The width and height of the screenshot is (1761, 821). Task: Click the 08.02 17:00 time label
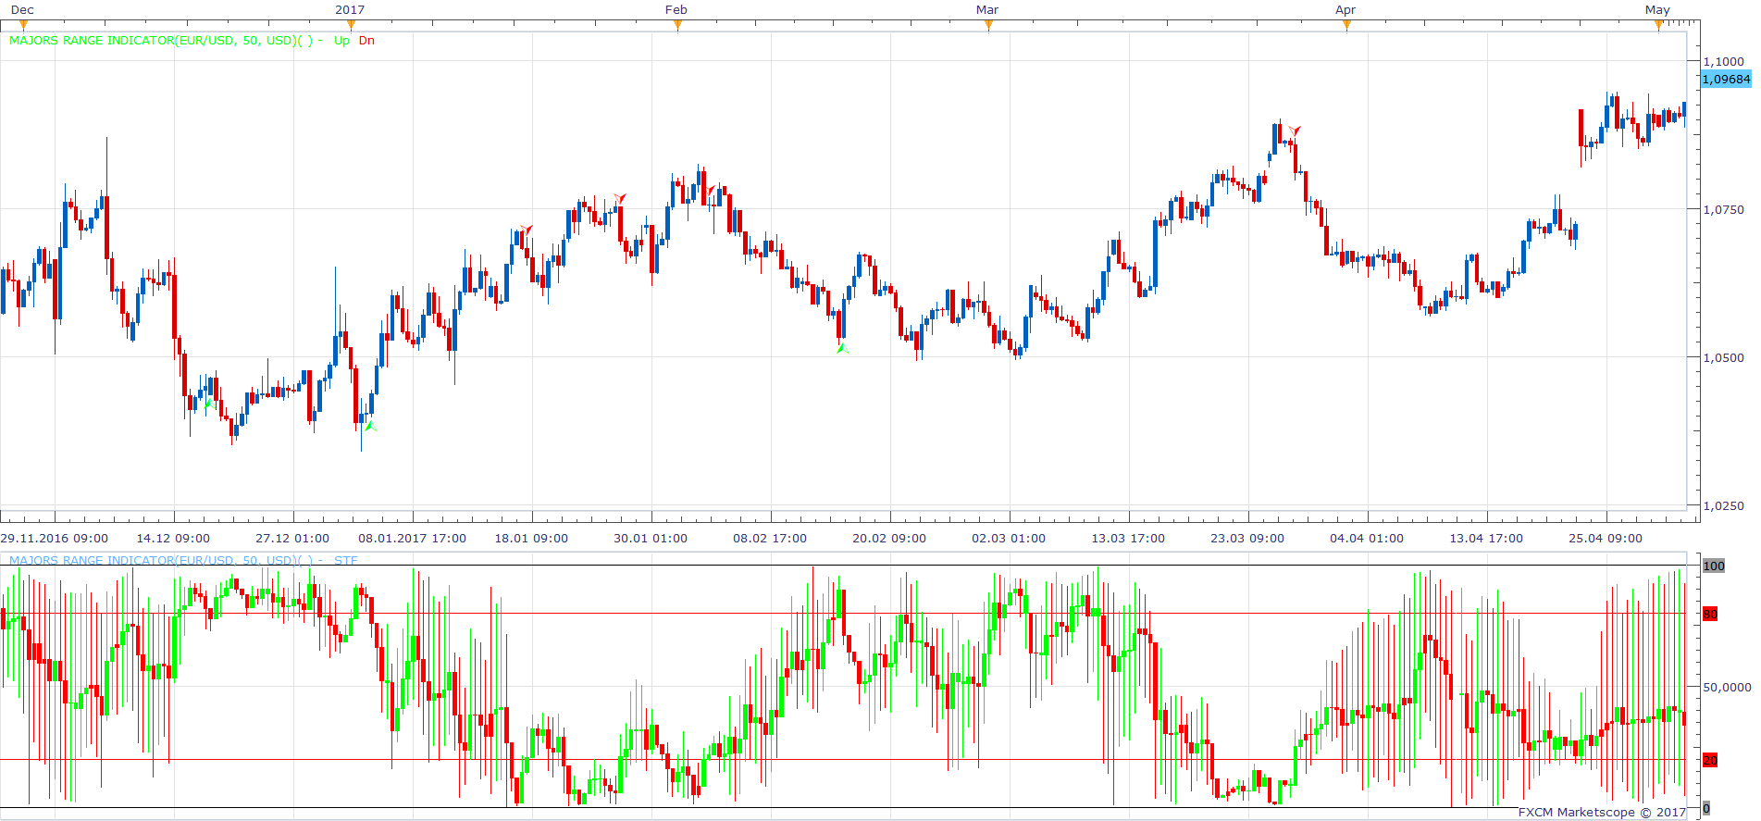[770, 538]
